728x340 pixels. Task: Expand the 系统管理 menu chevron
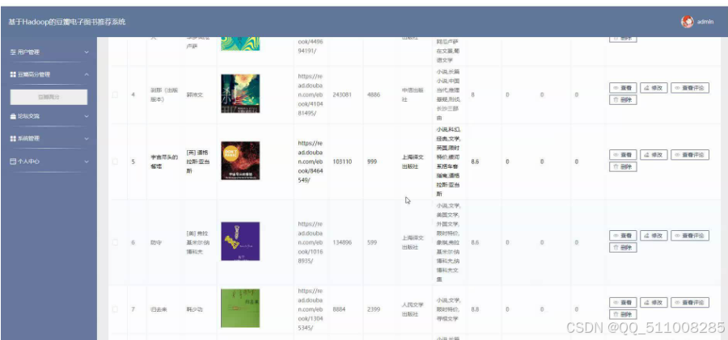pyautogui.click(x=87, y=139)
